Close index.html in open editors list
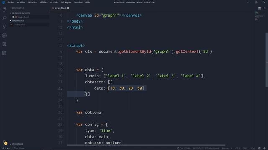Image resolution: width=268 pixels, height=150 pixels. (13, 17)
